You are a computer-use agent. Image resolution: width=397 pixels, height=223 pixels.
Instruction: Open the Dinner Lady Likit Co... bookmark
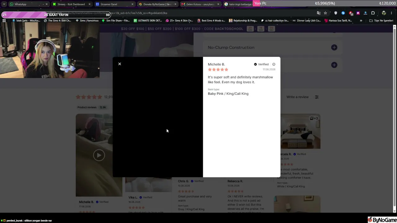click(x=306, y=20)
